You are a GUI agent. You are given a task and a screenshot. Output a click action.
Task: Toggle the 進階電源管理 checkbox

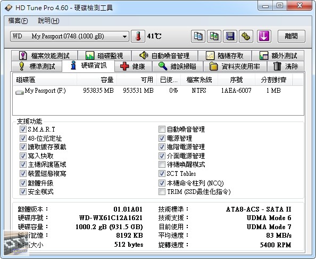[162, 147]
